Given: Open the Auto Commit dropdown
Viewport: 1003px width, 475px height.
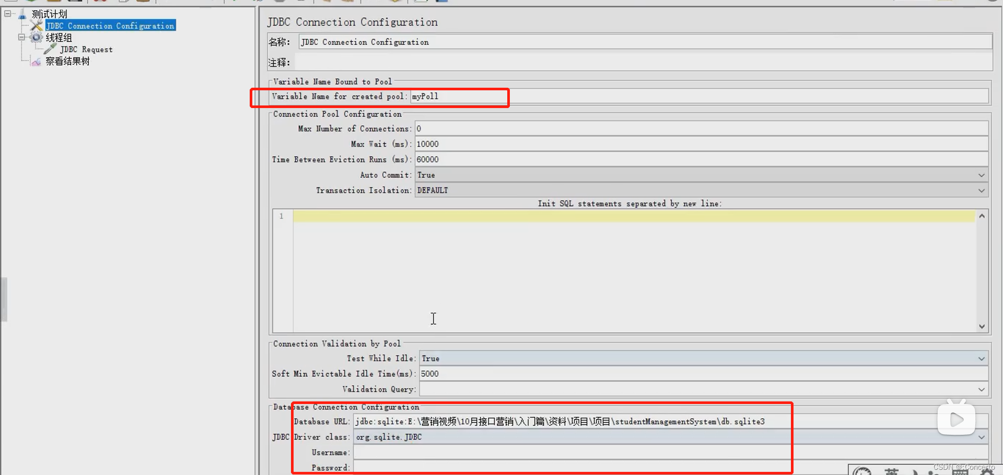Looking at the screenshot, I should pos(701,175).
